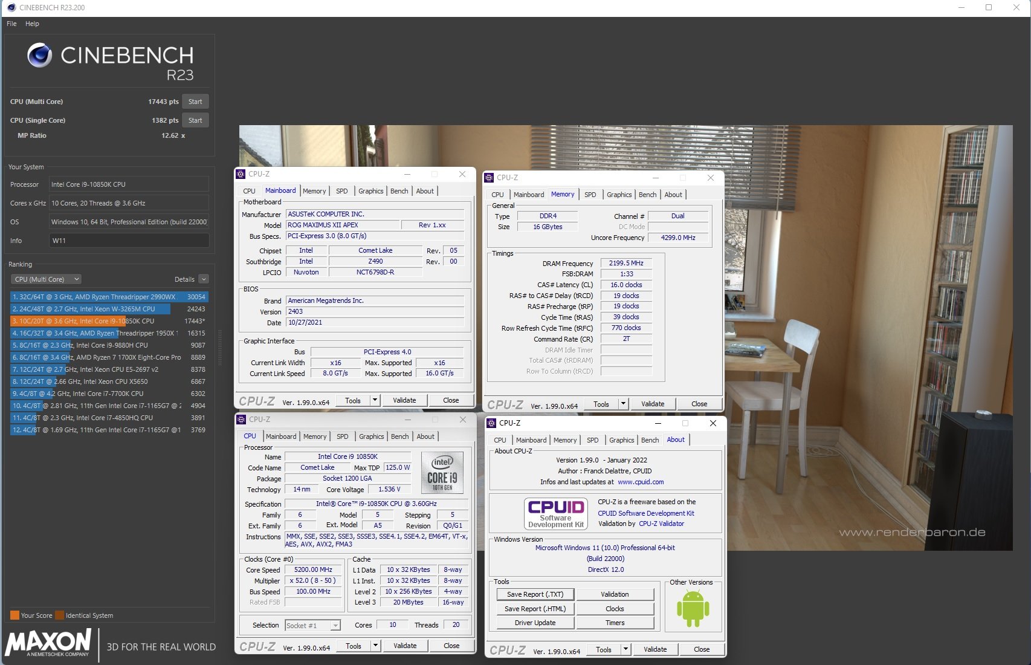Screen dimensions: 1031x665
Task: Open the www.cpuid.com link
Action: coord(641,482)
